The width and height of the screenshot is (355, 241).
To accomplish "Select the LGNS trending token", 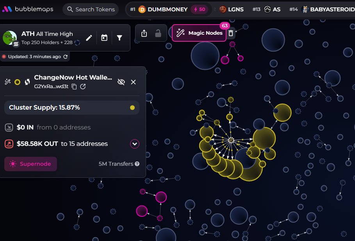I will [232, 9].
